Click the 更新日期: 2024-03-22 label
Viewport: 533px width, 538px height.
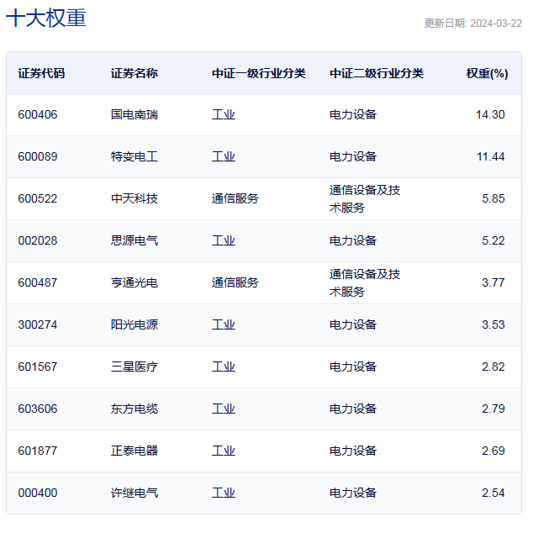point(473,24)
